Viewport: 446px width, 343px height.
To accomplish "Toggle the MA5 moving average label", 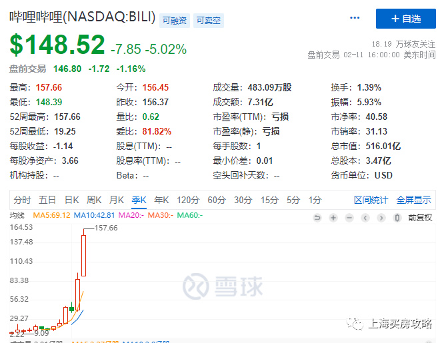I will [x=51, y=215].
